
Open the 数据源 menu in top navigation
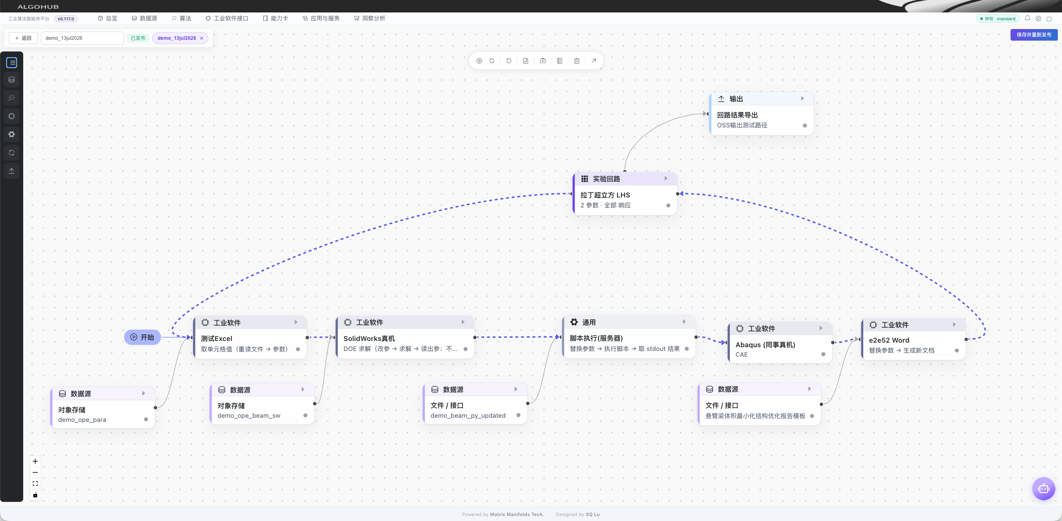point(144,18)
